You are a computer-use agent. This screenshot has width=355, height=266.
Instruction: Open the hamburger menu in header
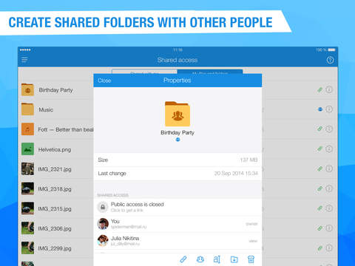[x=24, y=60]
